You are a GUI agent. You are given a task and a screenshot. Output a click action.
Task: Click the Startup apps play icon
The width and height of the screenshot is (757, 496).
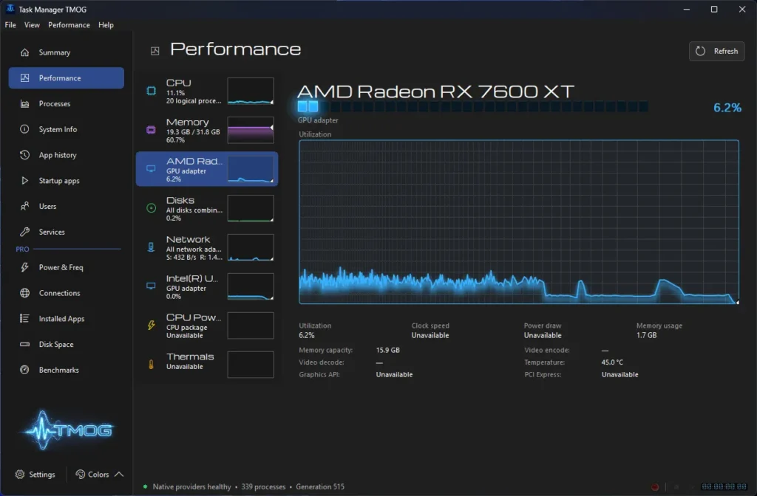[24, 181]
